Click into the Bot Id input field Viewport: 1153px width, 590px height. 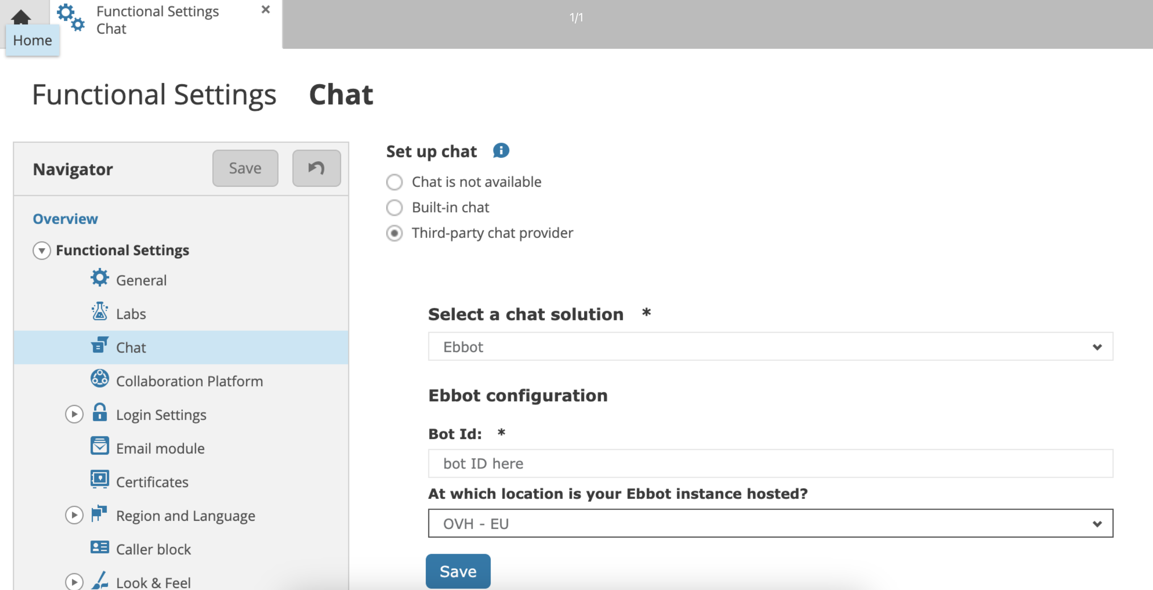(x=770, y=464)
